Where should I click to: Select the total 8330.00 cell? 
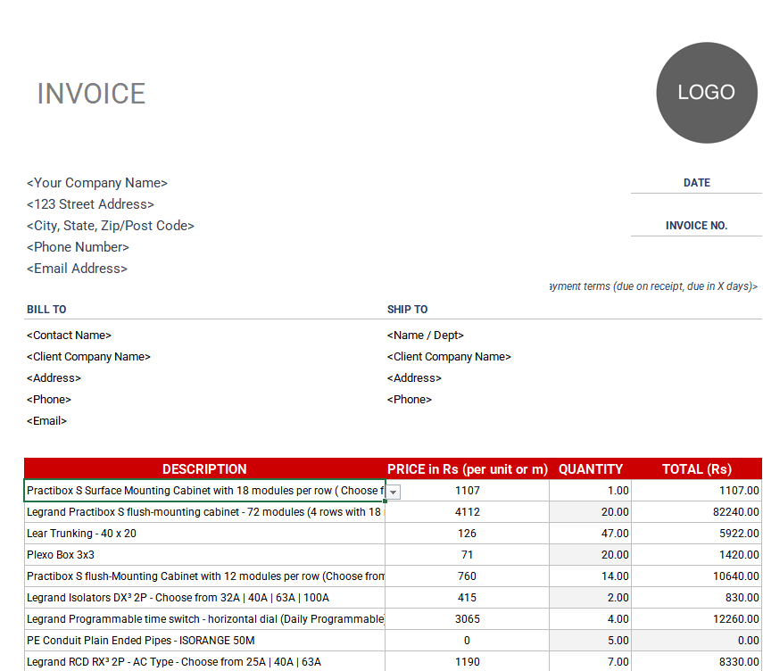(x=697, y=661)
